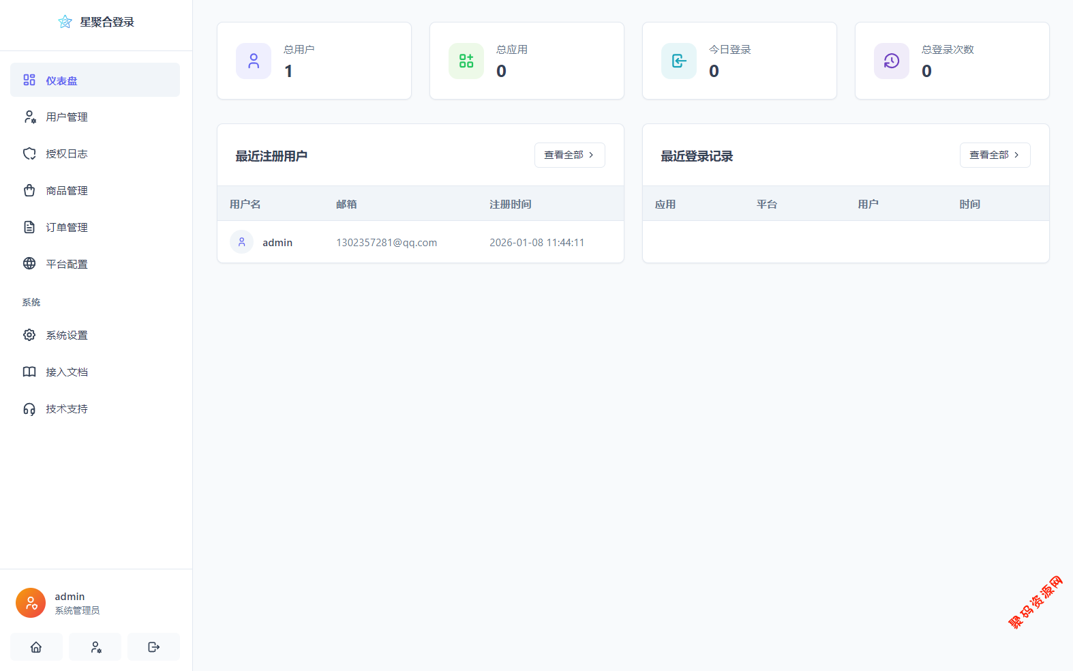Click 查看全部 for 最近注册用户
This screenshot has height=671, width=1073.
tap(569, 155)
